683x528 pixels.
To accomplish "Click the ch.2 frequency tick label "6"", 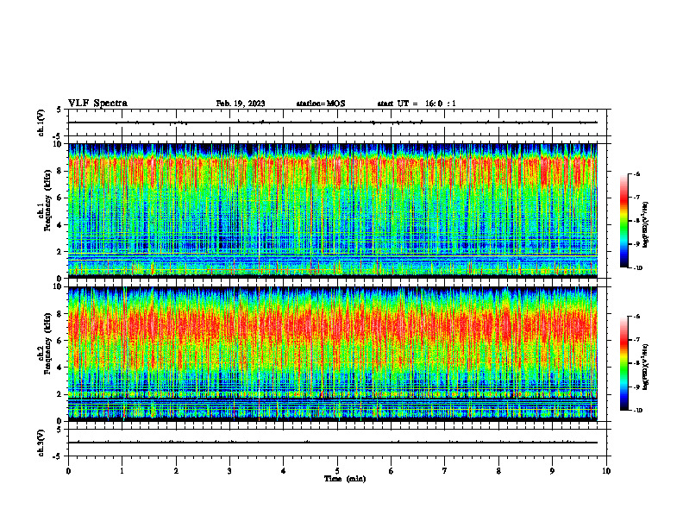I will point(60,341).
